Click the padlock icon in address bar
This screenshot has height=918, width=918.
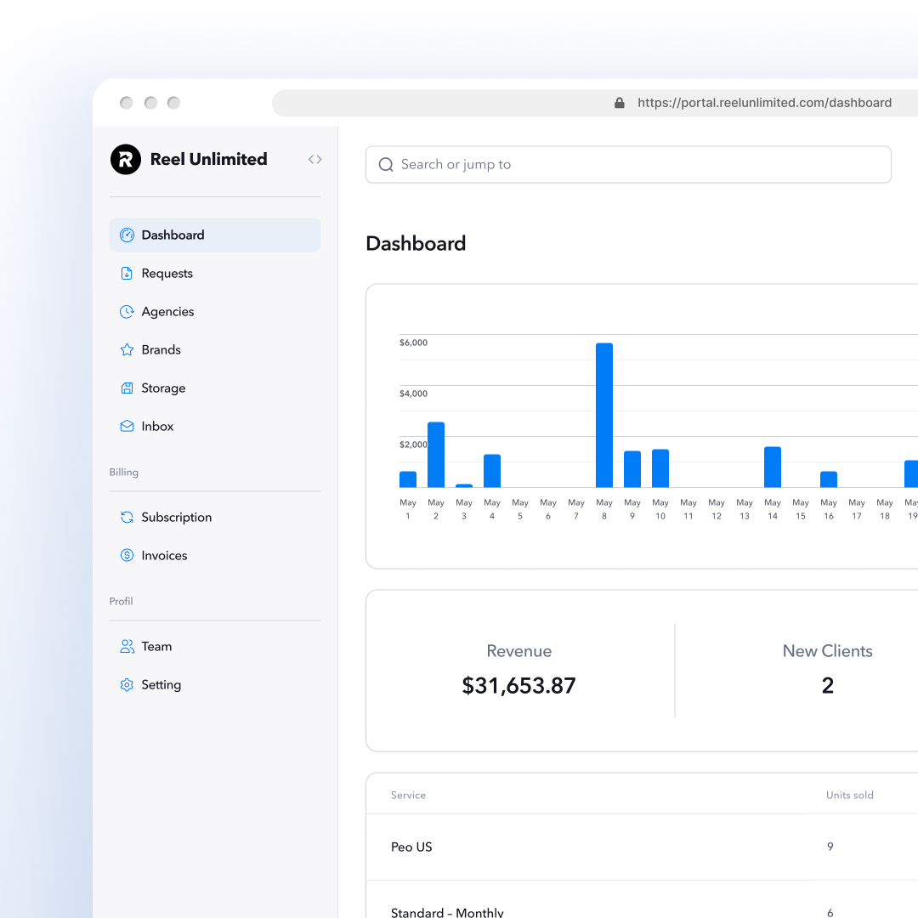[x=620, y=103]
